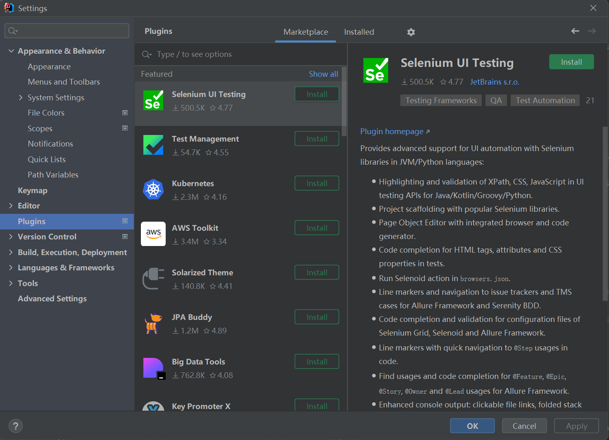Open the plugins gear settings icon
609x440 pixels.
(411, 32)
